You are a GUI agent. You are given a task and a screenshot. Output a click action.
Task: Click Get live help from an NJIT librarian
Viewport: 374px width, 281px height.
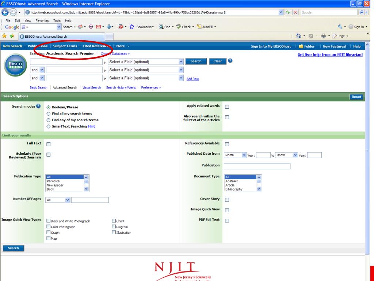click(330, 55)
